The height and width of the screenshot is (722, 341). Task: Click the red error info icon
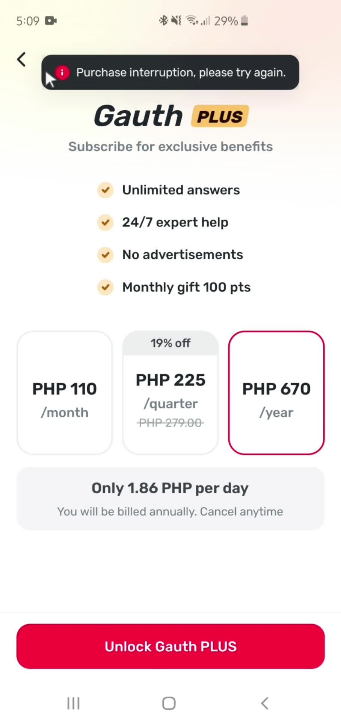(62, 73)
